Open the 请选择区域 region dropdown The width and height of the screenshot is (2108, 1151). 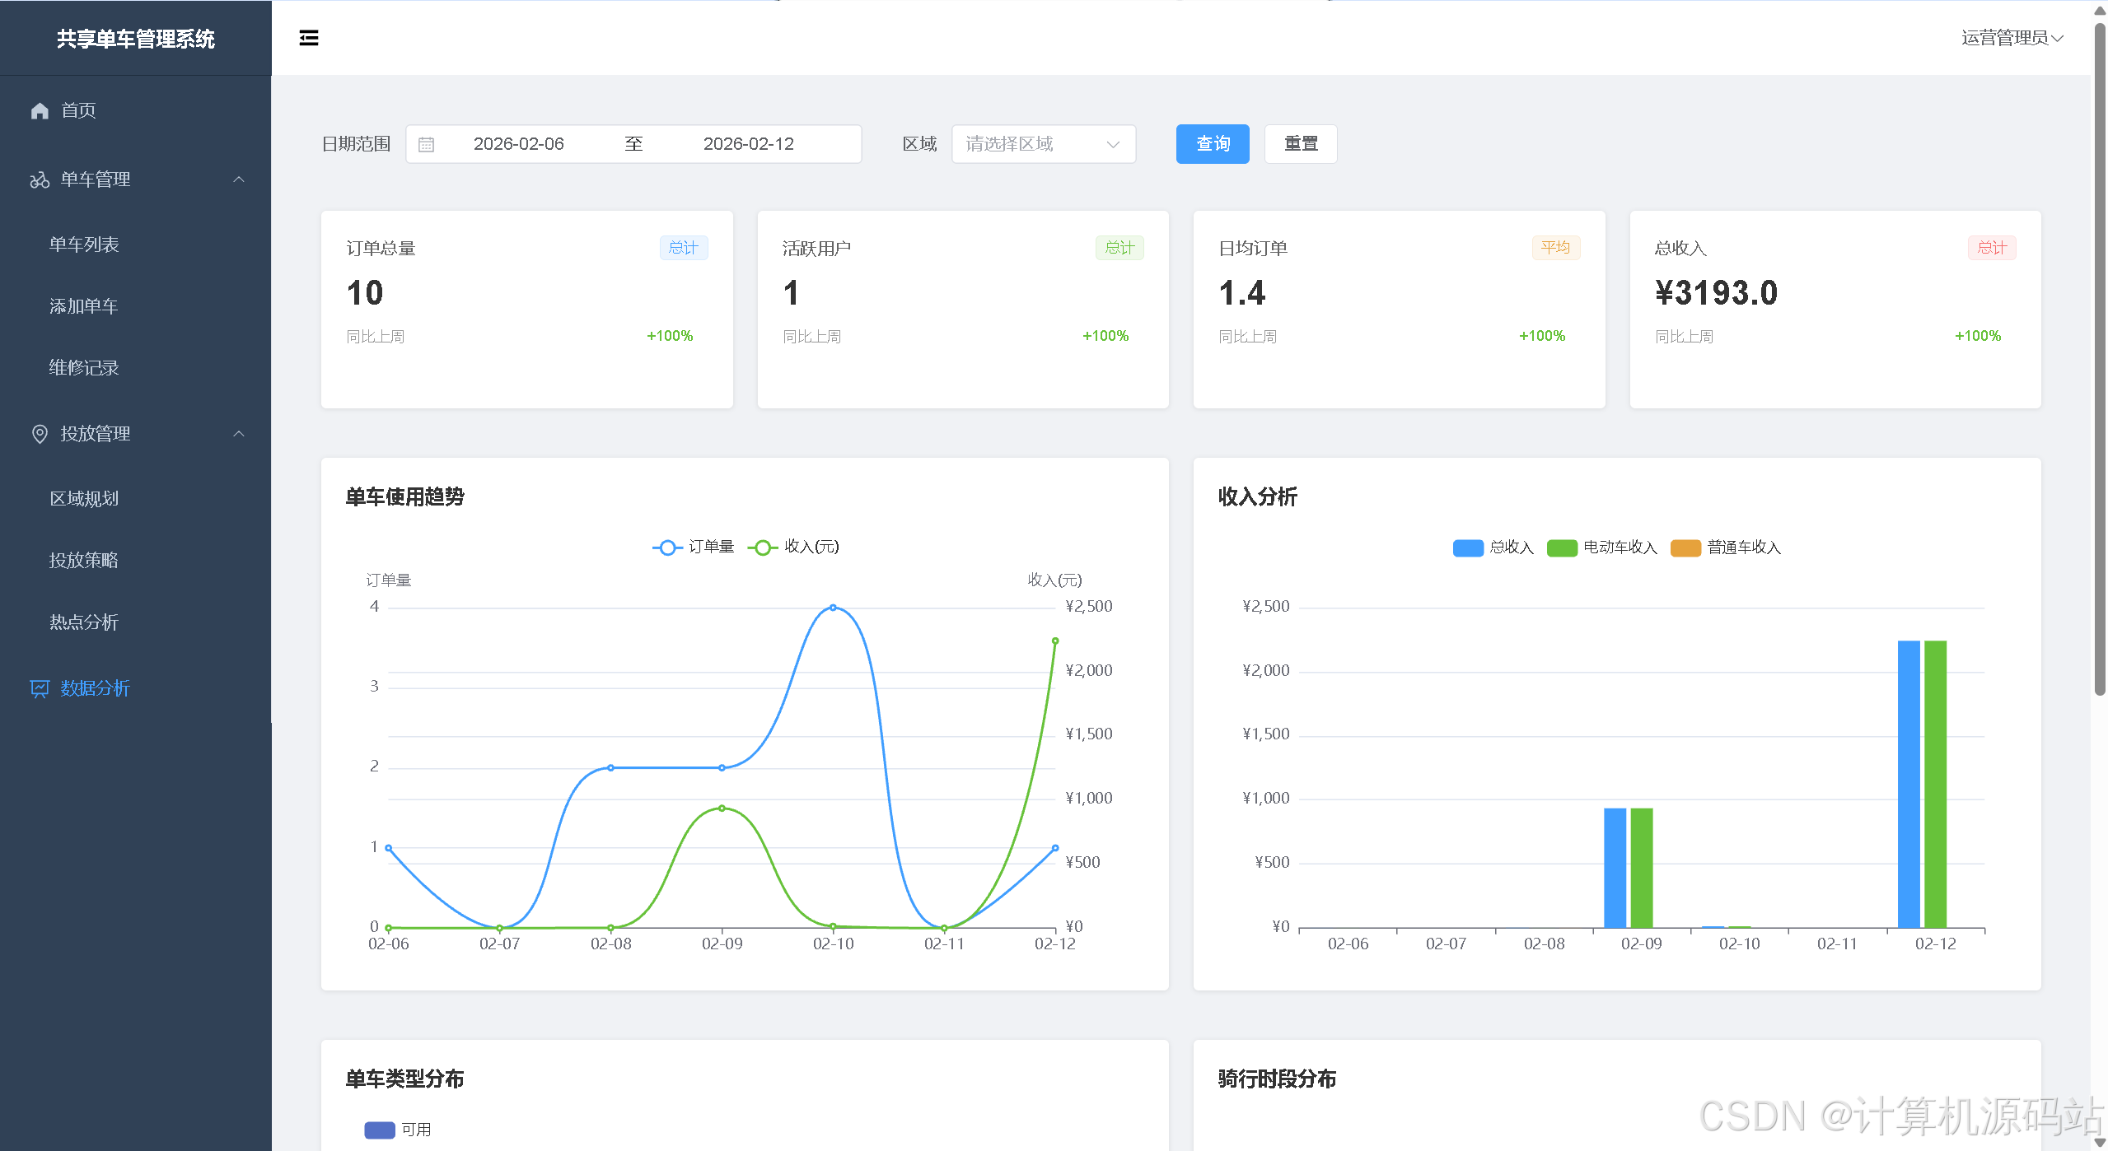(1043, 144)
